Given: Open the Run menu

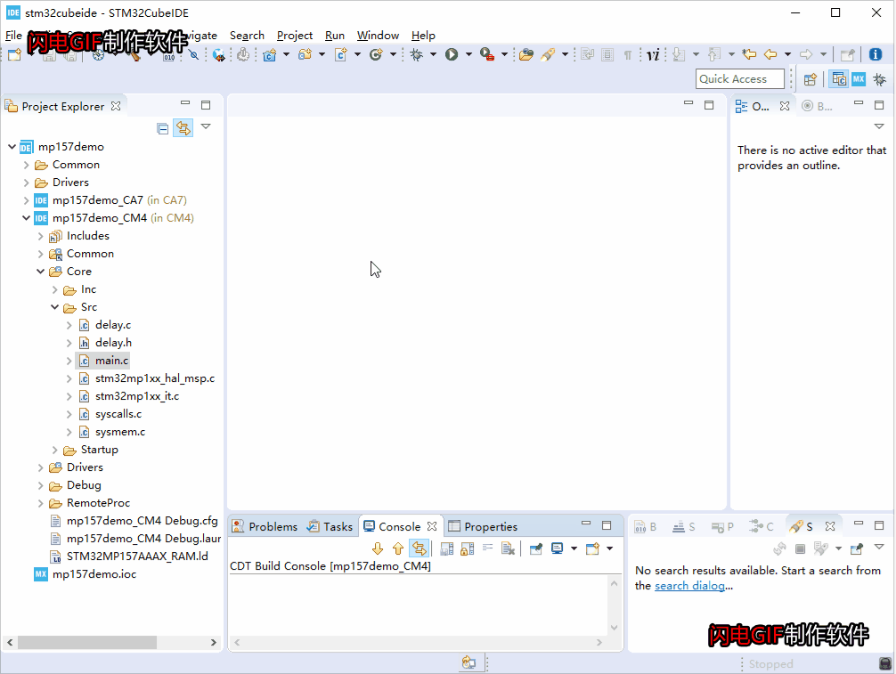Looking at the screenshot, I should (x=335, y=36).
